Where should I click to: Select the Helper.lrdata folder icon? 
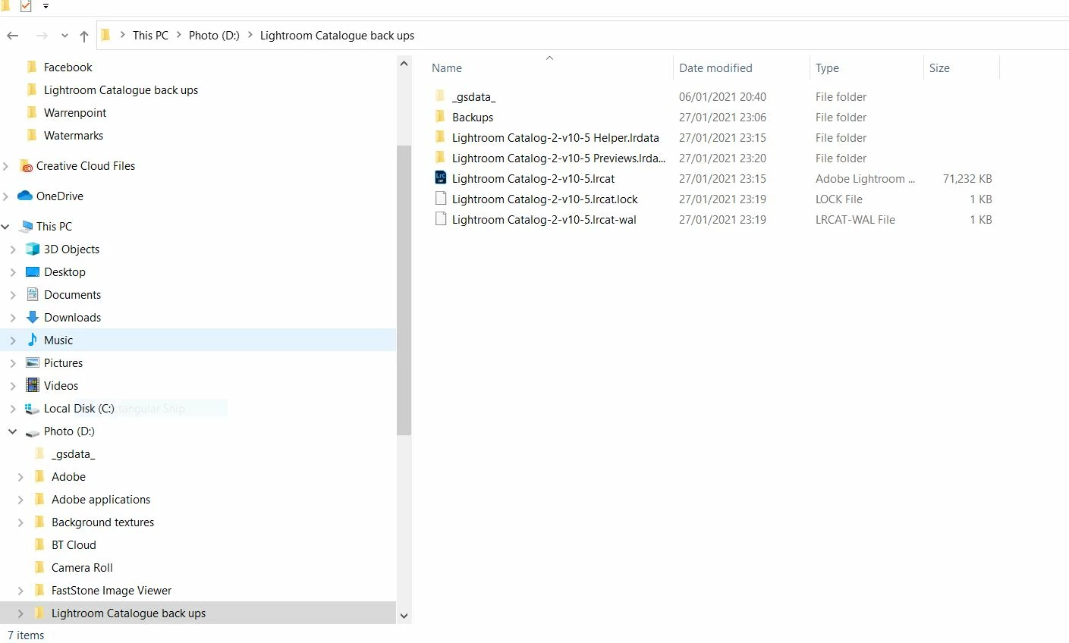click(x=440, y=137)
